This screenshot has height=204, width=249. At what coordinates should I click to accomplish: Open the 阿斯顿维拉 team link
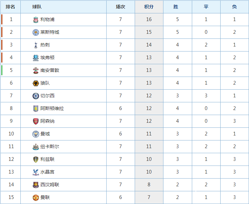pyautogui.click(x=52, y=108)
